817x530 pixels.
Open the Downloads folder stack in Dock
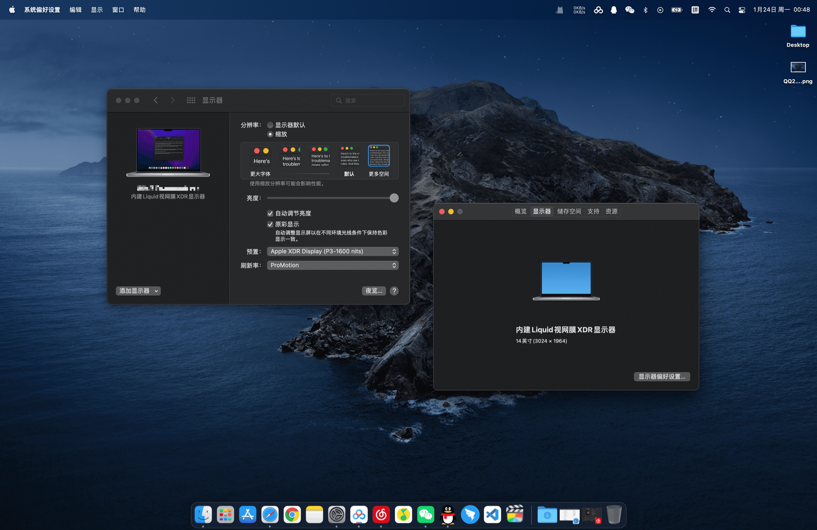(547, 514)
